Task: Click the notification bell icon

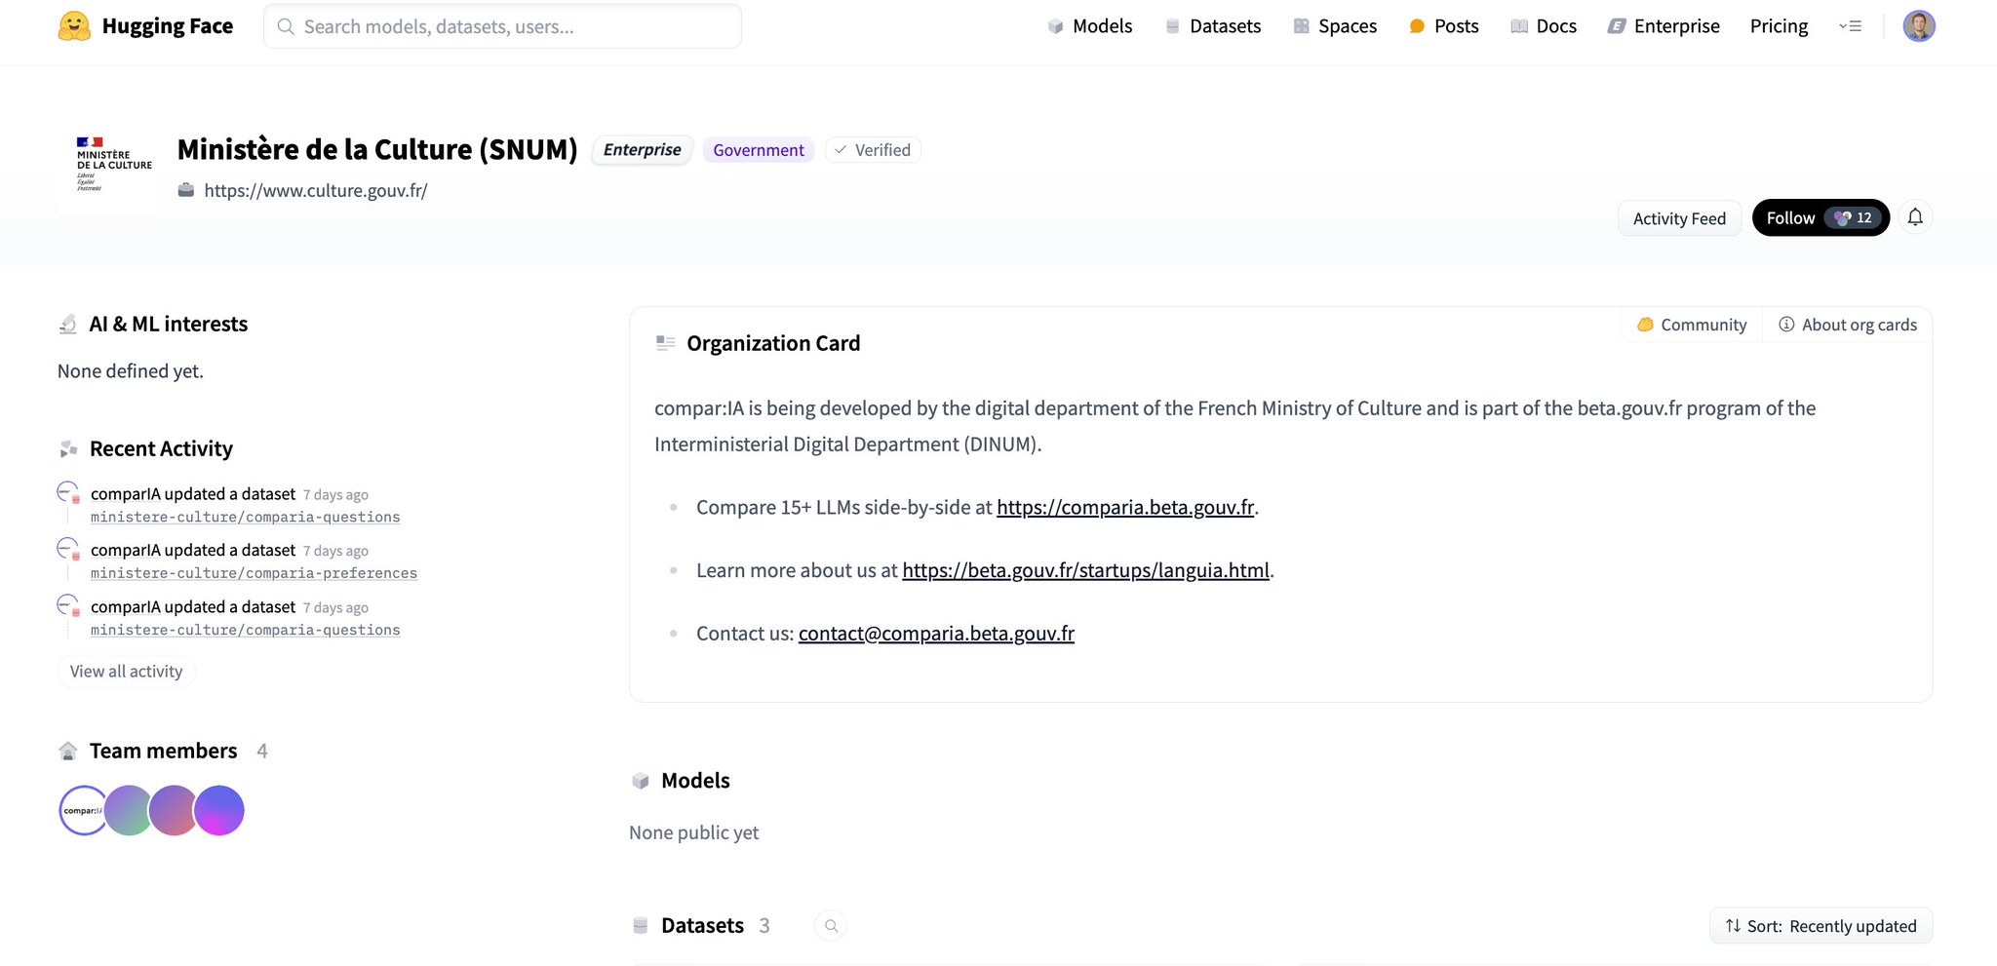Action: pyautogui.click(x=1915, y=217)
